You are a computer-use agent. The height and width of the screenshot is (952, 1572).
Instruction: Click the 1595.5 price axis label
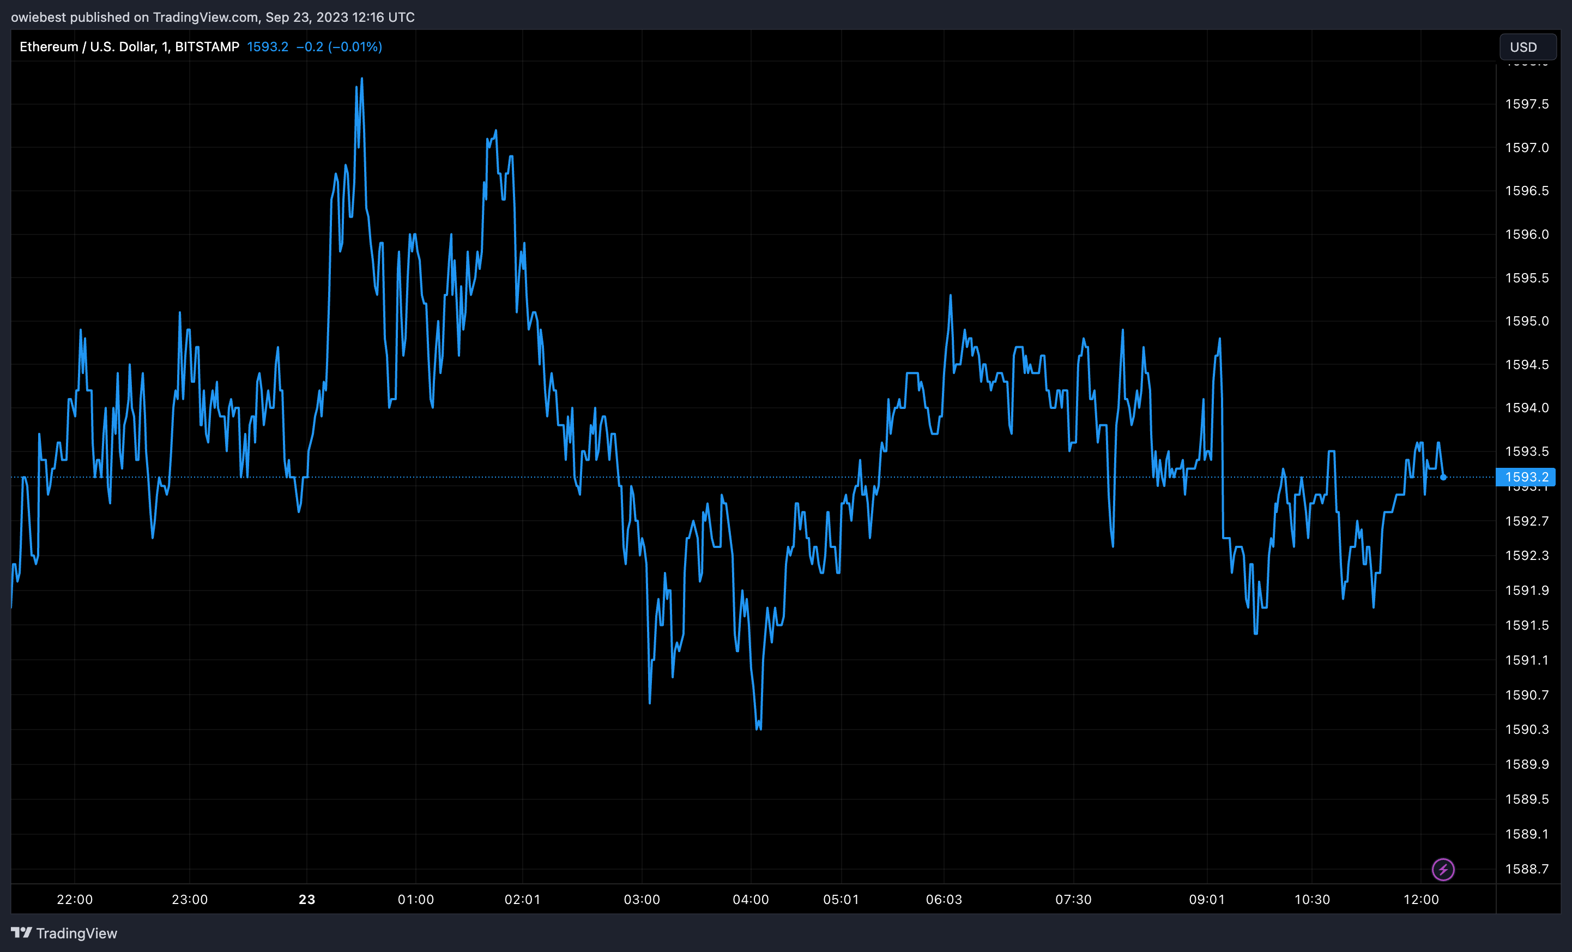1527,278
